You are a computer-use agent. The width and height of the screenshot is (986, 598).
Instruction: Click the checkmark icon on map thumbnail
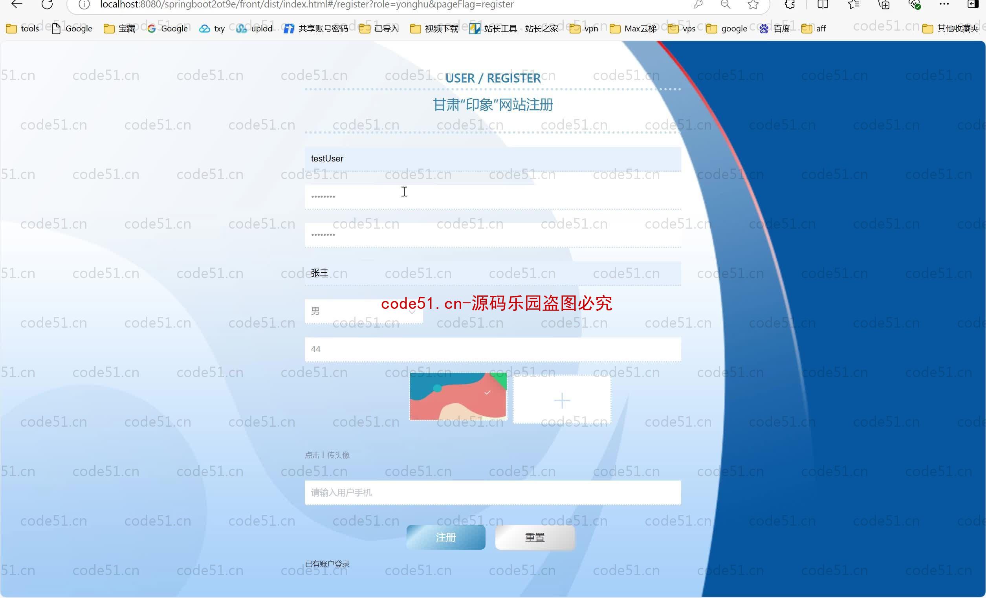(487, 393)
